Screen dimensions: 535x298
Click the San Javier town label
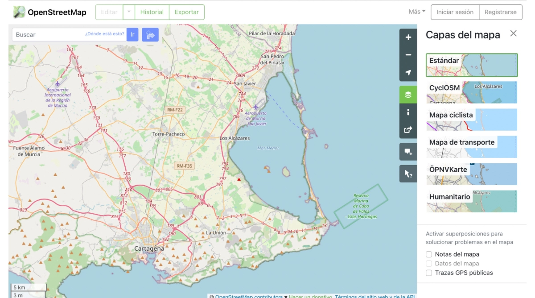coord(245,83)
